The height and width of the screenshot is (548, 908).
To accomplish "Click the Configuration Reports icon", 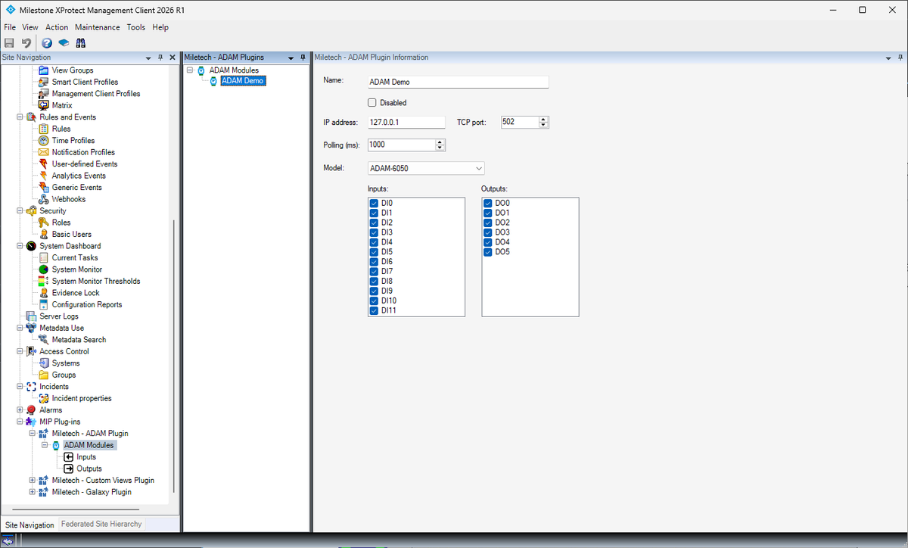I will coord(44,305).
